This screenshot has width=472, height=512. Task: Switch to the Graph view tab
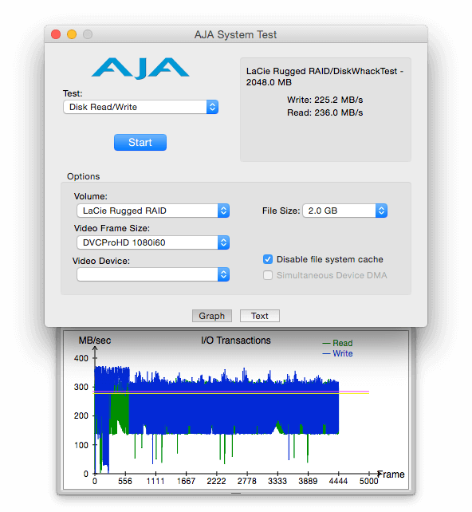pyautogui.click(x=212, y=316)
